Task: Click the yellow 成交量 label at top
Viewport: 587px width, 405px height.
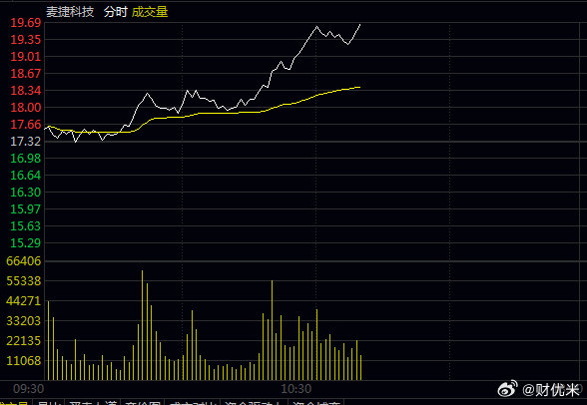Action: coord(150,12)
